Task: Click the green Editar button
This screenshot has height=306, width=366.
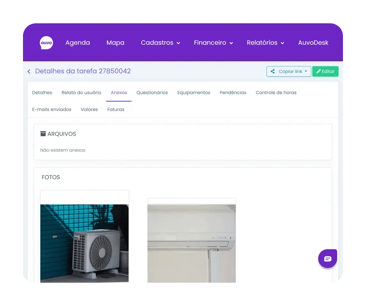Action: coord(325,71)
